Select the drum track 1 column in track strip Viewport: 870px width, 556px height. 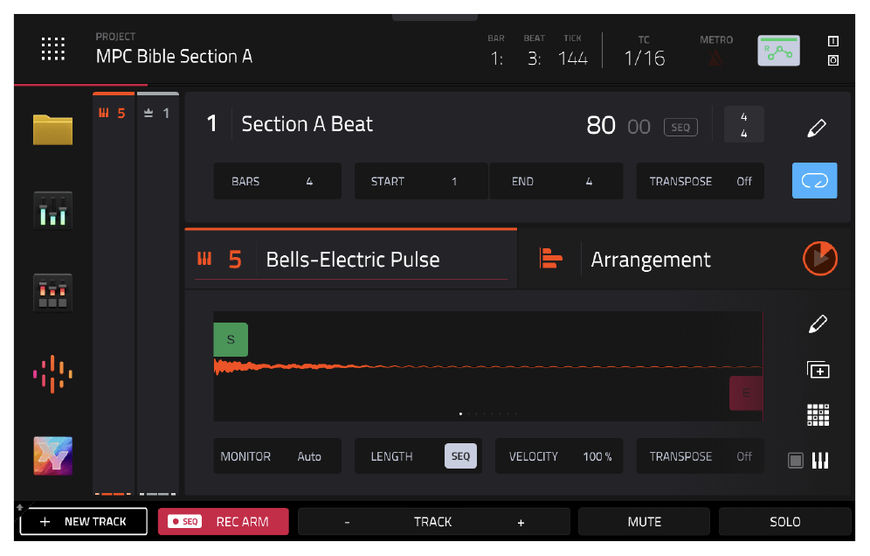[x=158, y=293]
